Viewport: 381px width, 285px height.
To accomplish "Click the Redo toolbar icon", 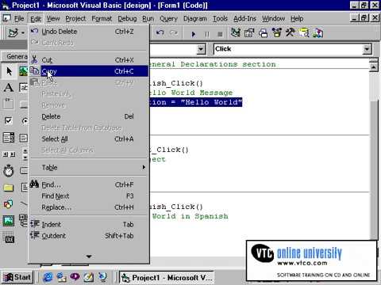I will click(x=174, y=32).
